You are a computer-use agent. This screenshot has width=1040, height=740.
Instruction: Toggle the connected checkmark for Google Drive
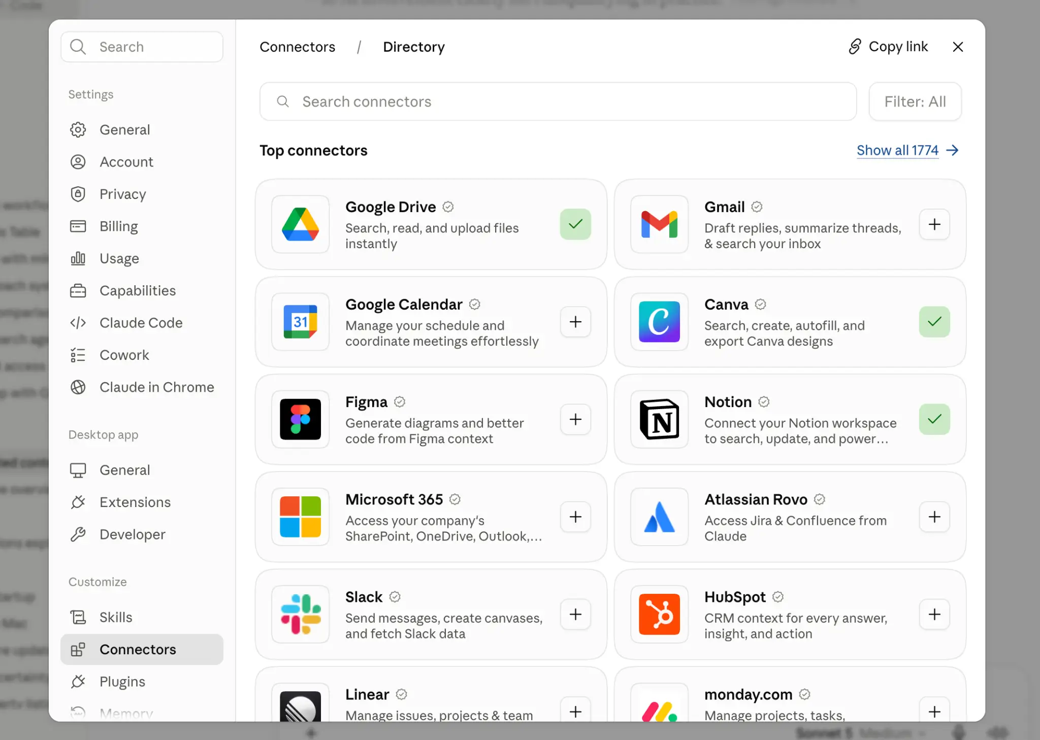click(575, 224)
